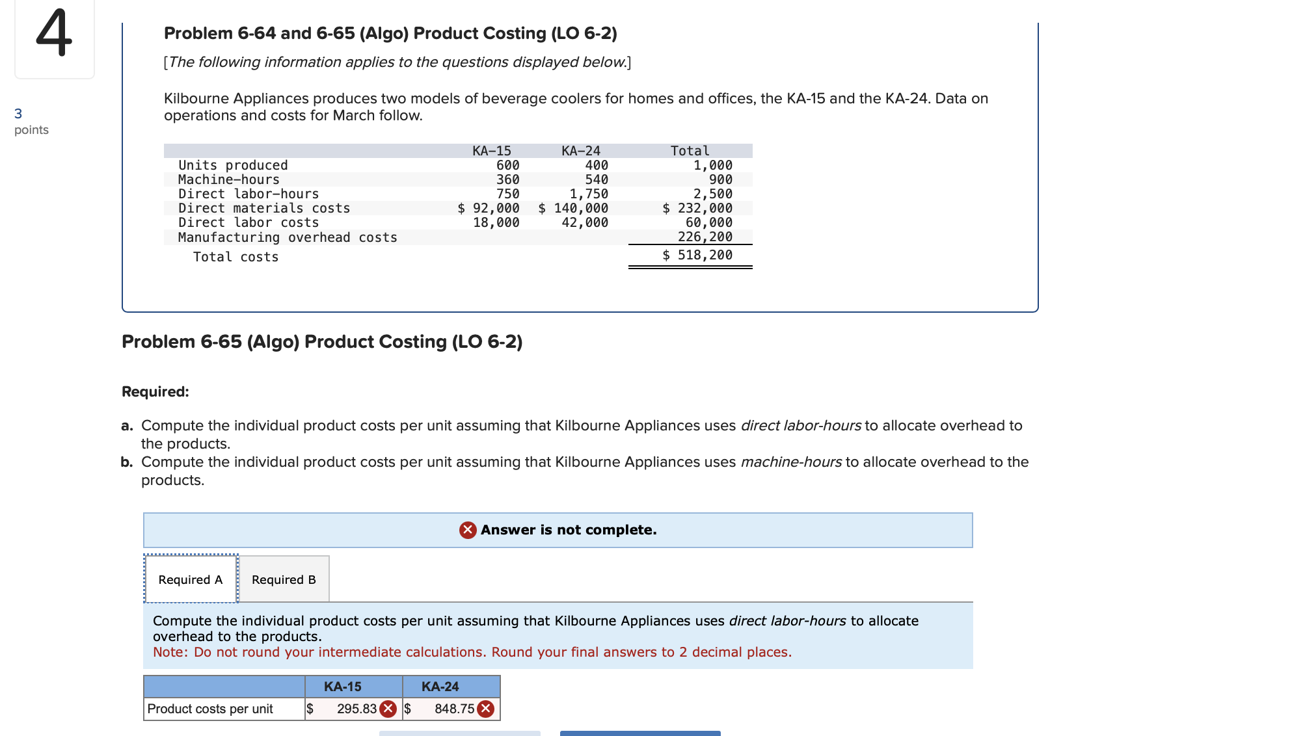Click the red X beside KA-24 answer 848.75
Screen dimensions: 1305x736
pos(485,709)
